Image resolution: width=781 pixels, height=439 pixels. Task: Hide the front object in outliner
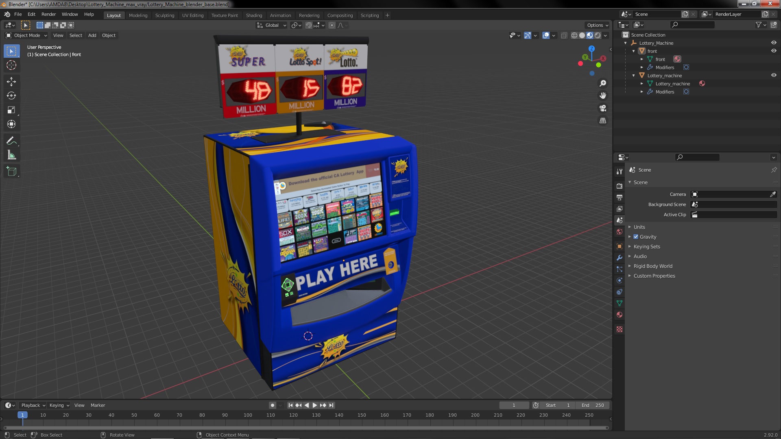click(x=774, y=51)
